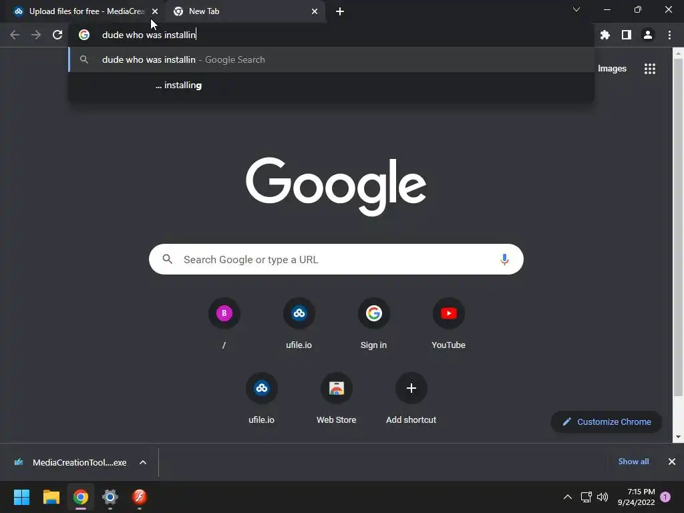Open the '/' shortcut with B icon
The width and height of the screenshot is (684, 513).
(224, 324)
